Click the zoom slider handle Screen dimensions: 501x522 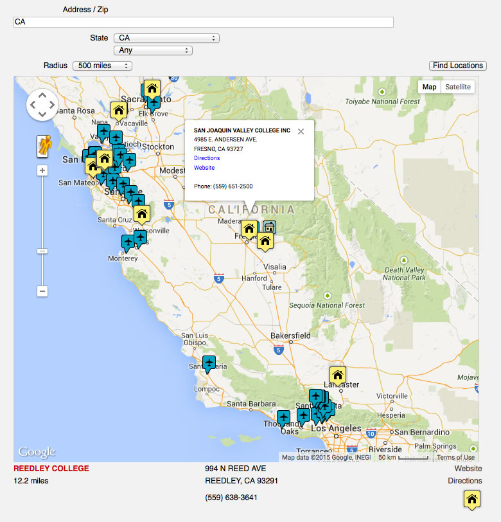(42, 251)
